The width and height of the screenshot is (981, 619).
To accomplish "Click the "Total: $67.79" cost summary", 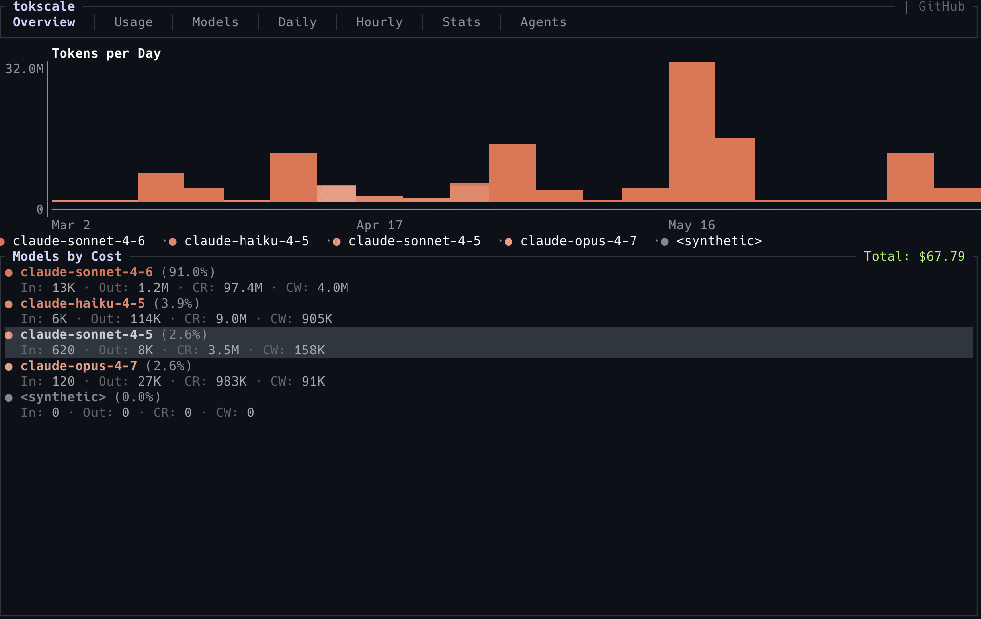I will (x=914, y=256).
